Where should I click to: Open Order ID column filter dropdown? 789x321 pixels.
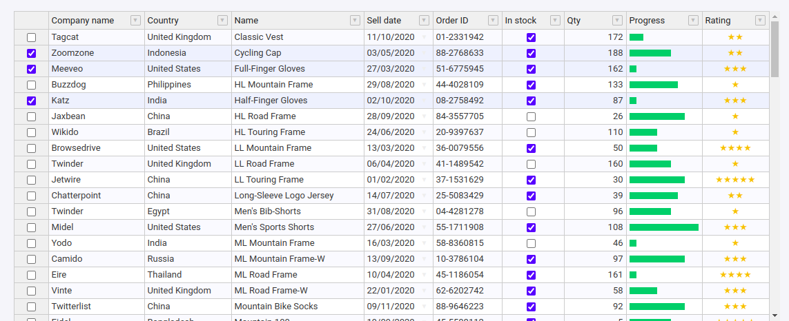(493, 21)
